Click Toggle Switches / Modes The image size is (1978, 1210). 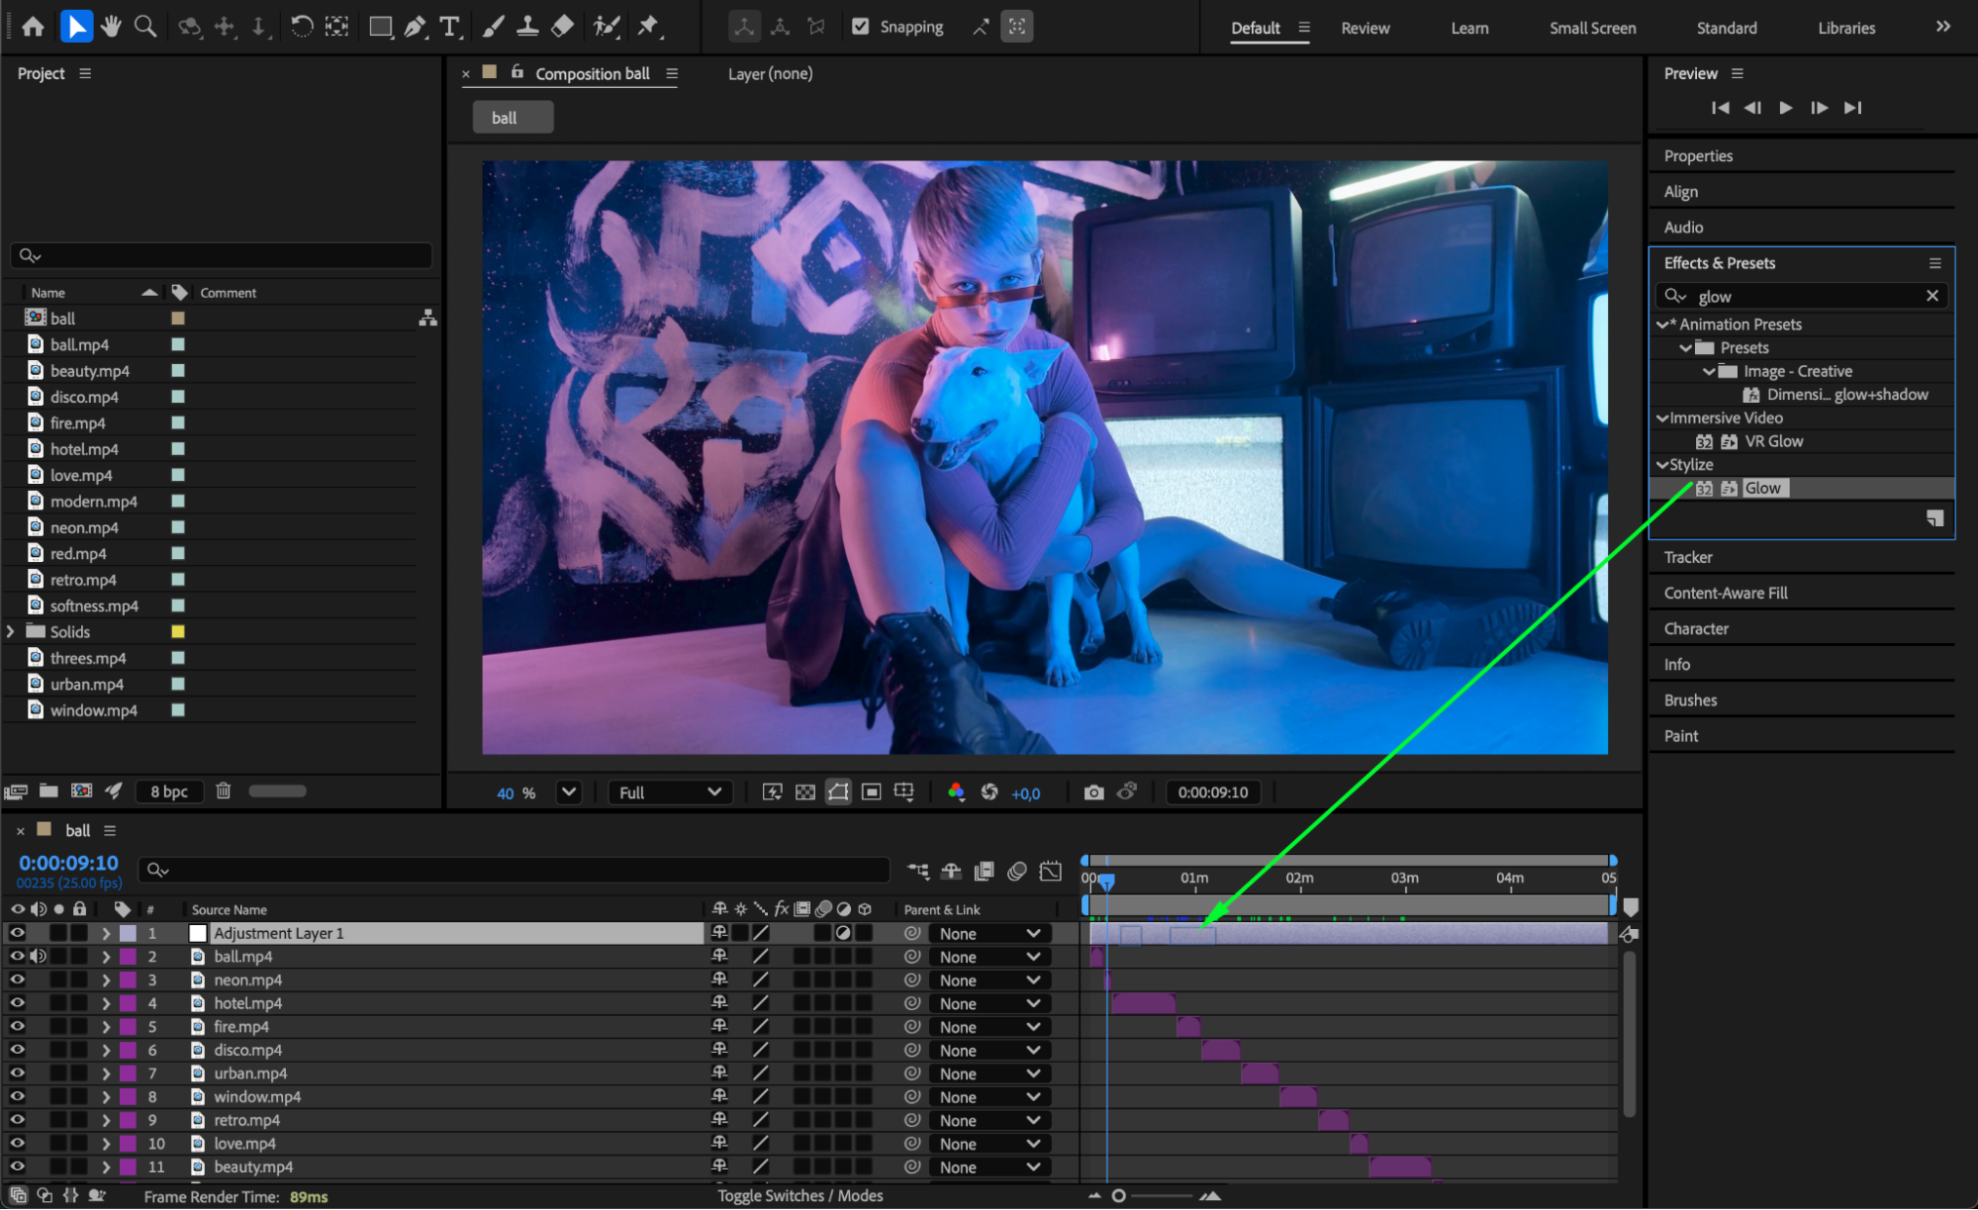[x=800, y=1195]
